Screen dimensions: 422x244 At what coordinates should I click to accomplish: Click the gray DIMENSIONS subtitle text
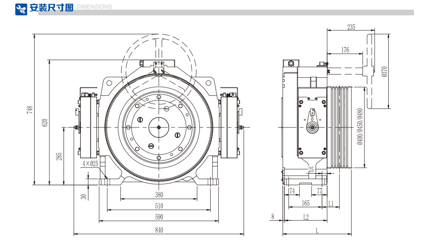tap(94, 7)
